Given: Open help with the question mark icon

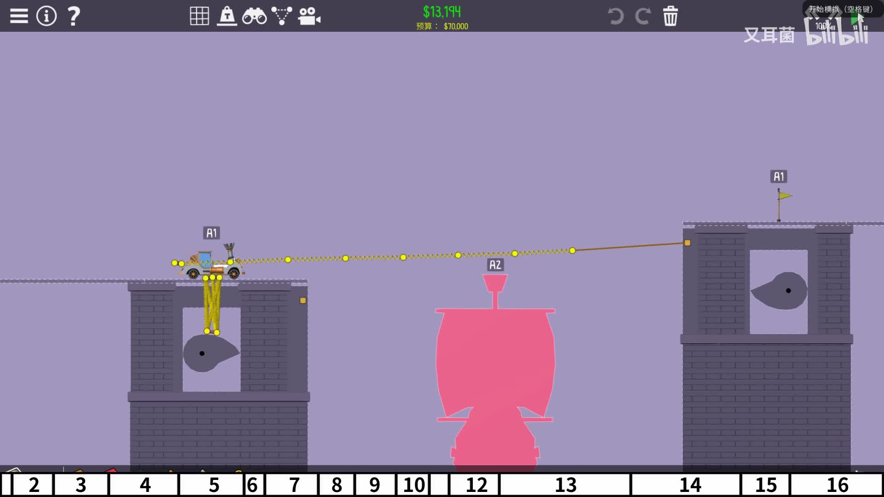Looking at the screenshot, I should click(74, 16).
